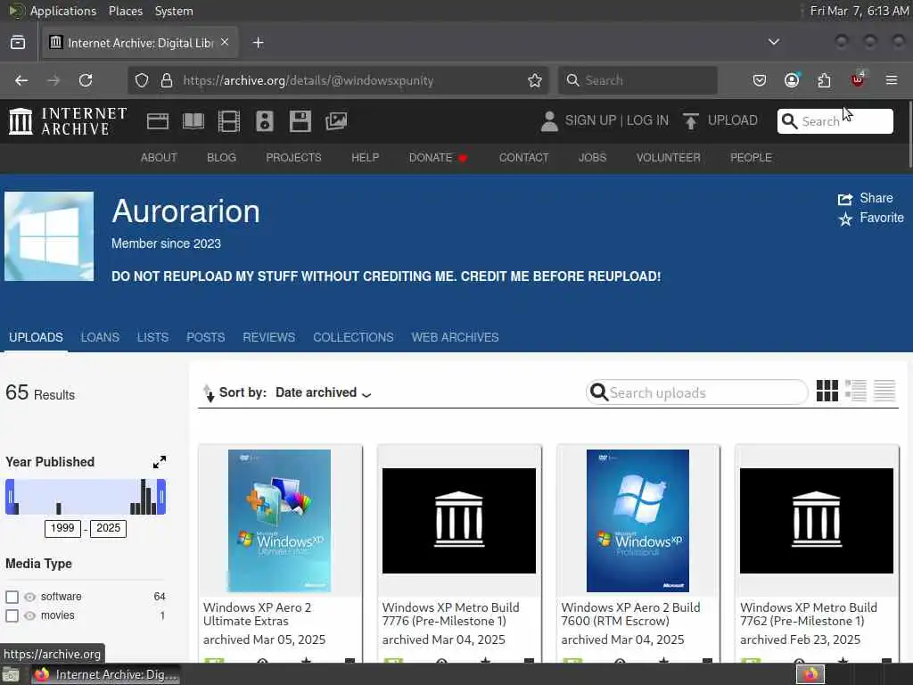The image size is (913, 685).
Task: Open the Internet Archive web (Wayback) icon
Action: coord(157,121)
